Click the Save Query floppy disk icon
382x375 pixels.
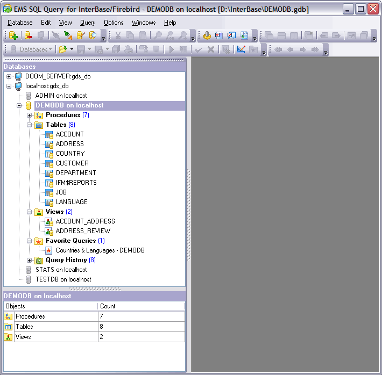point(81,49)
